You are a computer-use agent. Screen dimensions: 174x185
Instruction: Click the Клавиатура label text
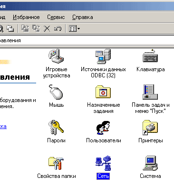tap(151, 69)
